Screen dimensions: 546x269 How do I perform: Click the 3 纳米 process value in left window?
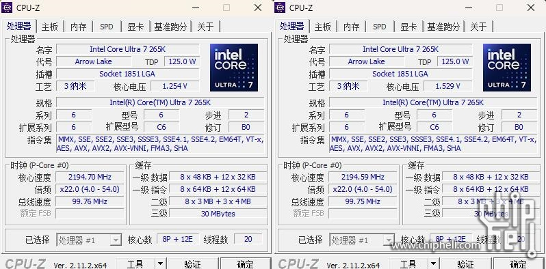pyautogui.click(x=75, y=86)
